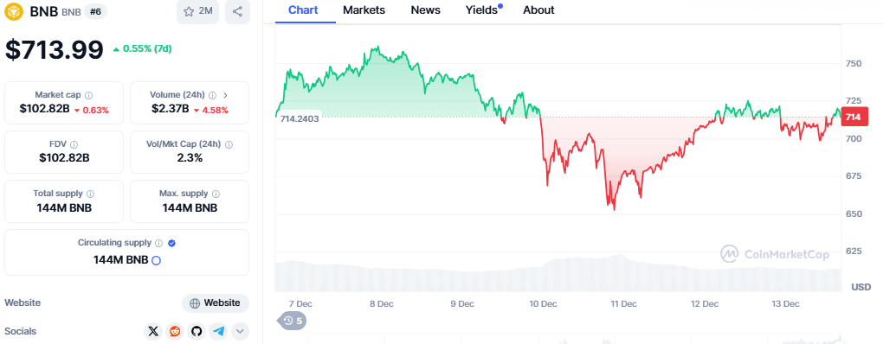The image size is (883, 344).
Task: Switch to the About tab
Action: (x=539, y=10)
